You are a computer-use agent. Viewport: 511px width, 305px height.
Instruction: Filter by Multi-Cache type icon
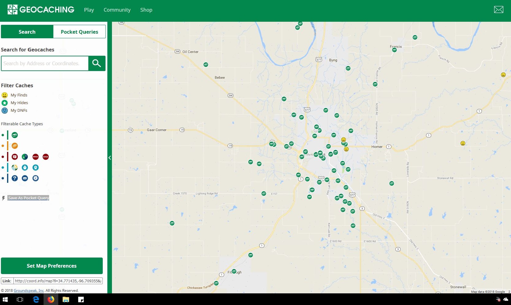tap(15, 146)
